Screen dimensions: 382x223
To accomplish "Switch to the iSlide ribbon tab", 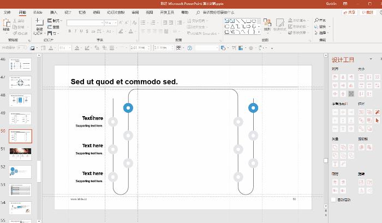I will click(38, 11).
